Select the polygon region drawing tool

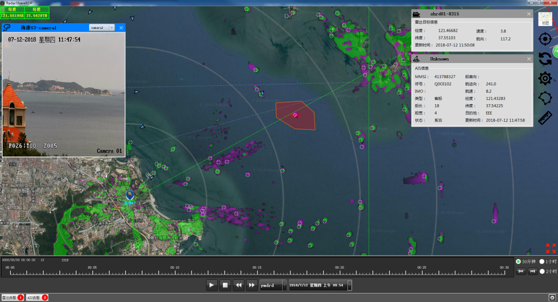click(545, 98)
